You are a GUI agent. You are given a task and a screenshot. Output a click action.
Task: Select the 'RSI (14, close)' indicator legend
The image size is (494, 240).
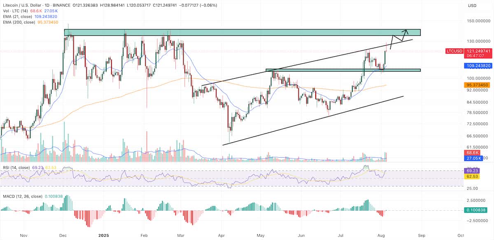16,168
